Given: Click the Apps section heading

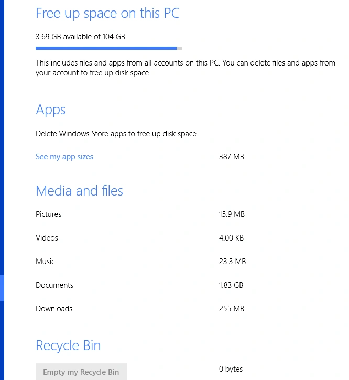Looking at the screenshot, I should (x=51, y=110).
